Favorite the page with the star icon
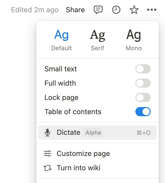This screenshot has height=183, width=165. (x=134, y=10)
